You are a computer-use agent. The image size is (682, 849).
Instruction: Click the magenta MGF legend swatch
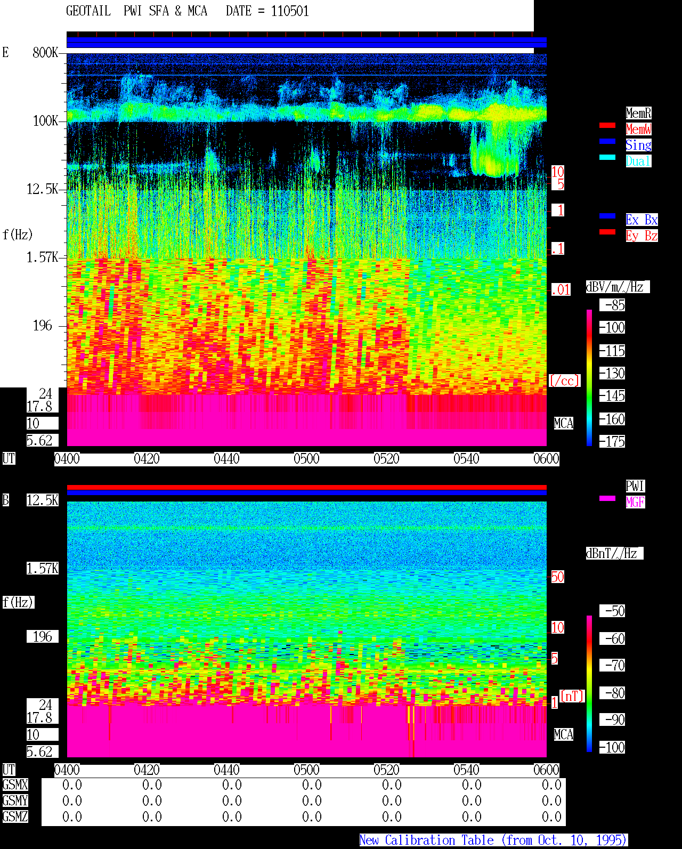pos(607,498)
